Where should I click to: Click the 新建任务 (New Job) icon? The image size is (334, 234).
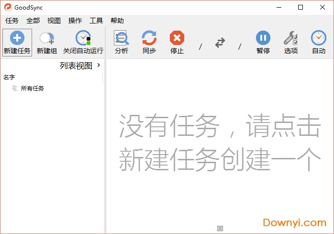17,39
